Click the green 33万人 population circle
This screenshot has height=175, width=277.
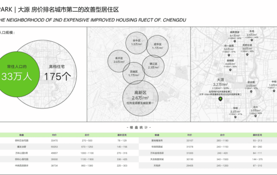click(17, 74)
